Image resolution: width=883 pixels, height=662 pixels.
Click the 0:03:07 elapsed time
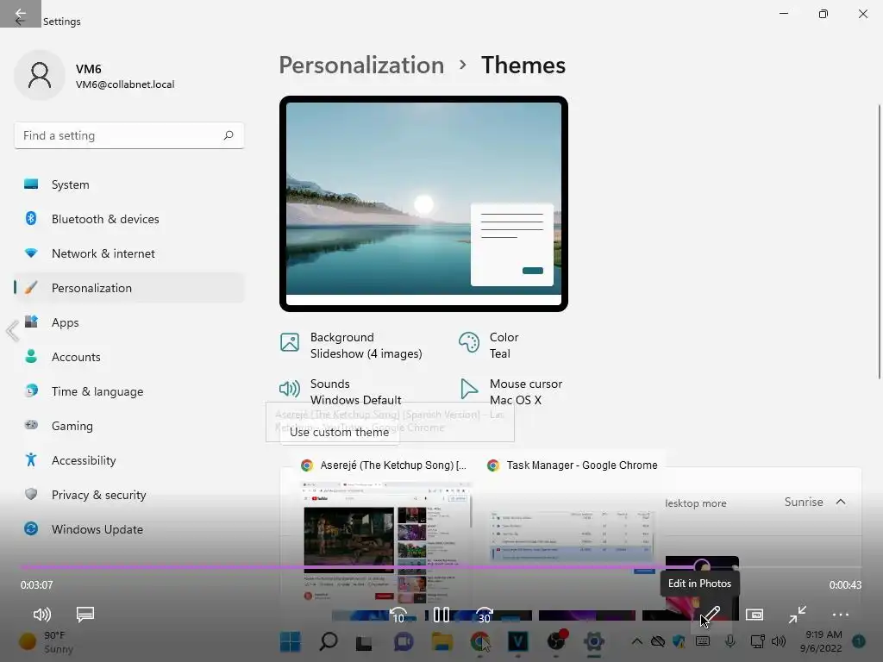point(36,585)
